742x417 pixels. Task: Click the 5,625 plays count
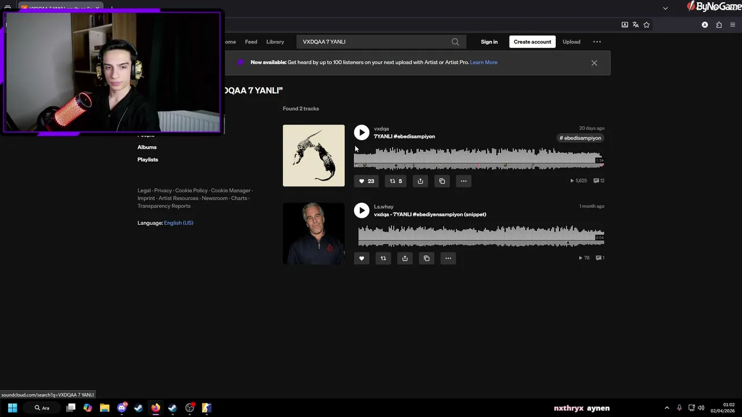pyautogui.click(x=579, y=181)
